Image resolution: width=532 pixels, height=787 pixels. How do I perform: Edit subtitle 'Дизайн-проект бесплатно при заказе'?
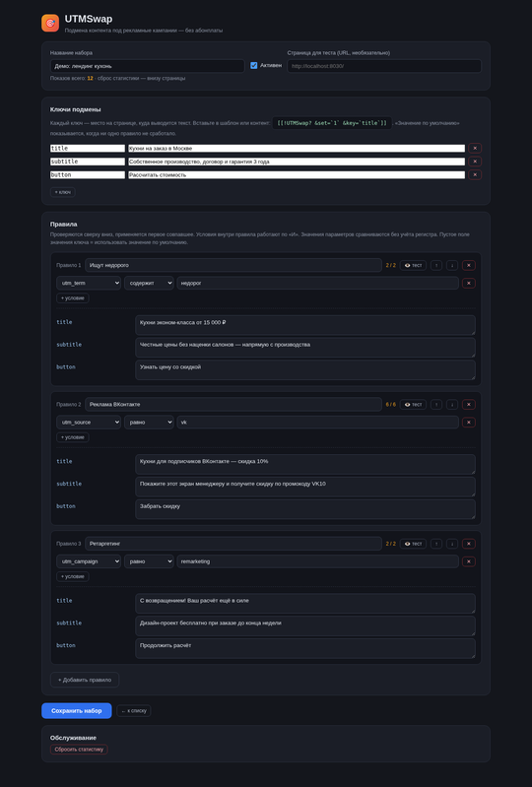(305, 625)
